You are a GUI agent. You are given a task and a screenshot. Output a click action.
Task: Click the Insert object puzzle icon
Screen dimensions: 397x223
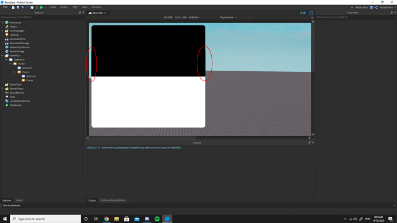coord(32,7)
